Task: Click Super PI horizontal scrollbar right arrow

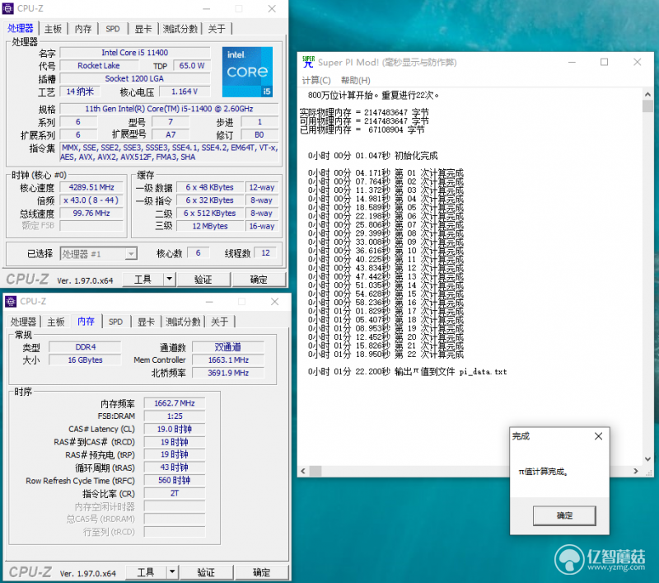Action: [x=635, y=471]
